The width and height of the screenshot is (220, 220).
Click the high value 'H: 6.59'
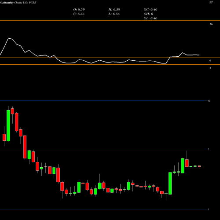[x=114, y=10]
